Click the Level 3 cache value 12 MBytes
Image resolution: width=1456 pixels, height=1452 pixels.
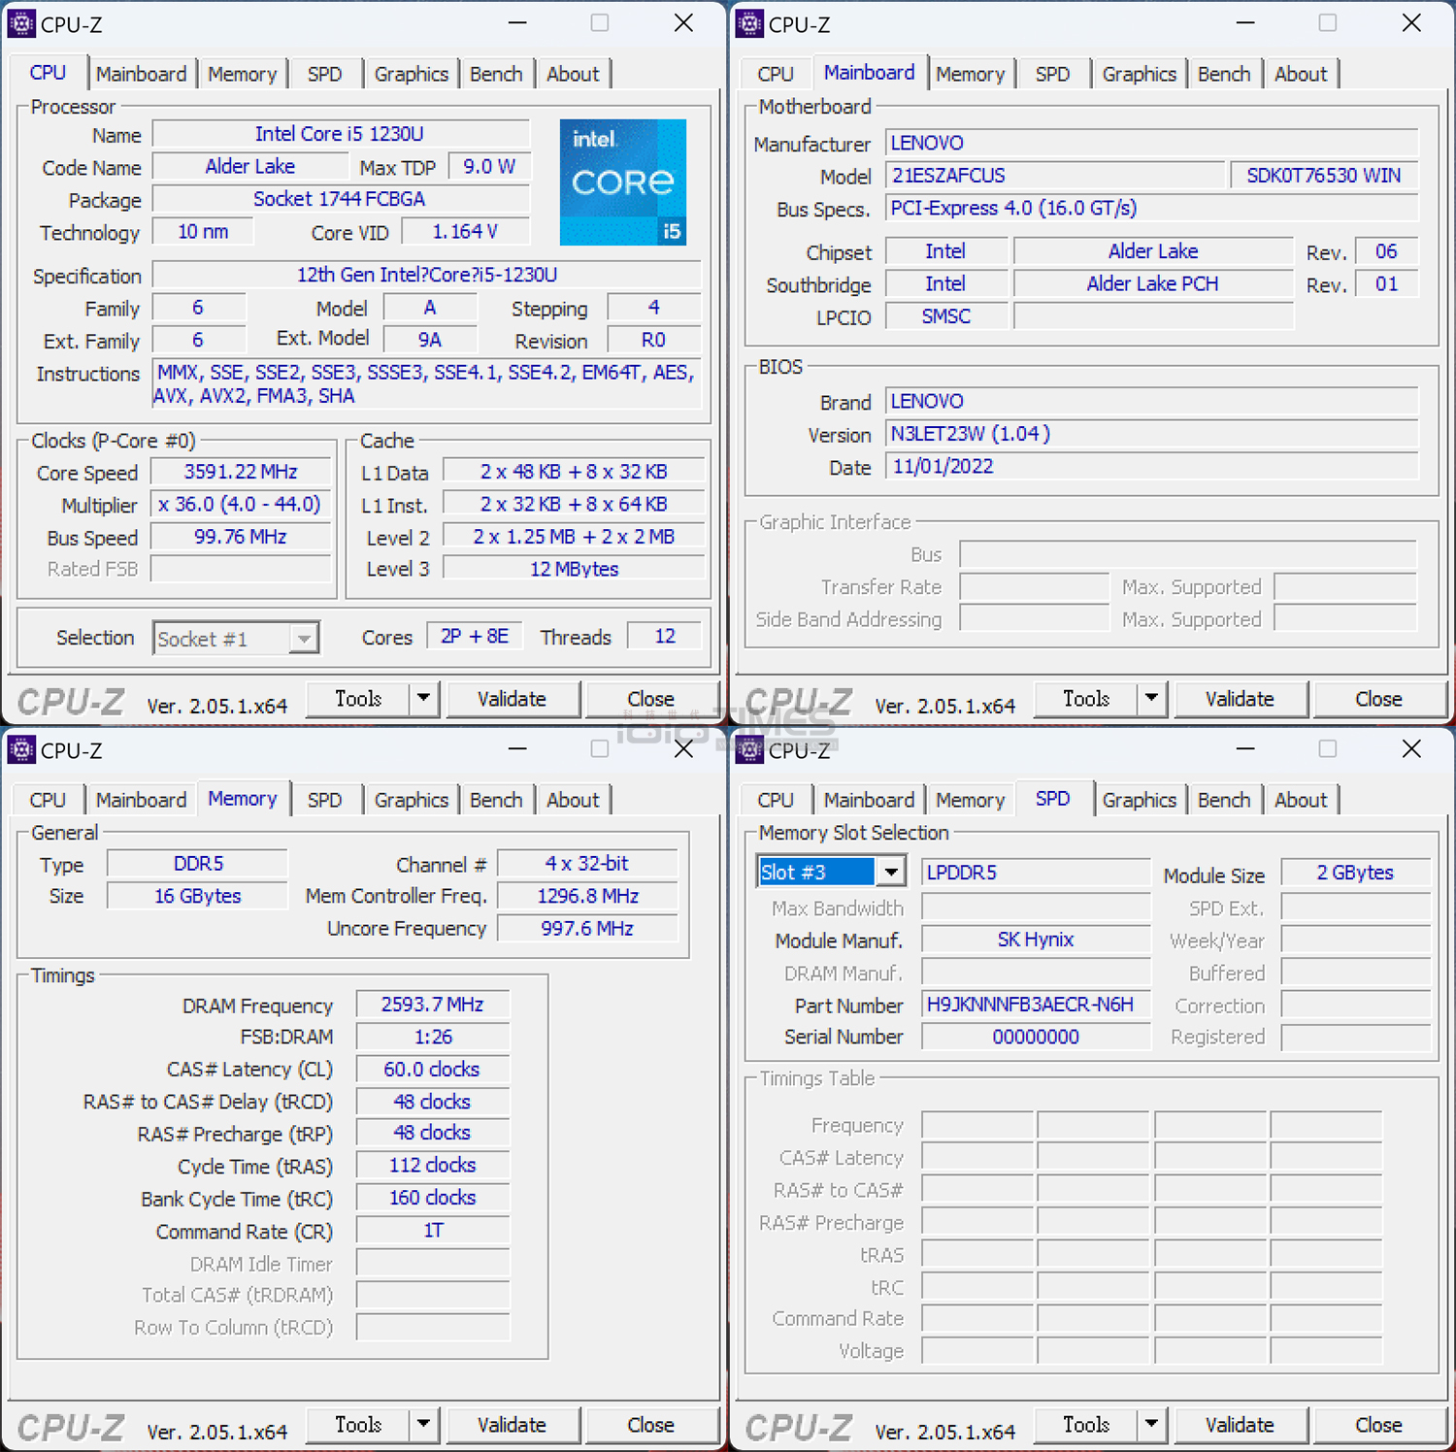tap(574, 569)
